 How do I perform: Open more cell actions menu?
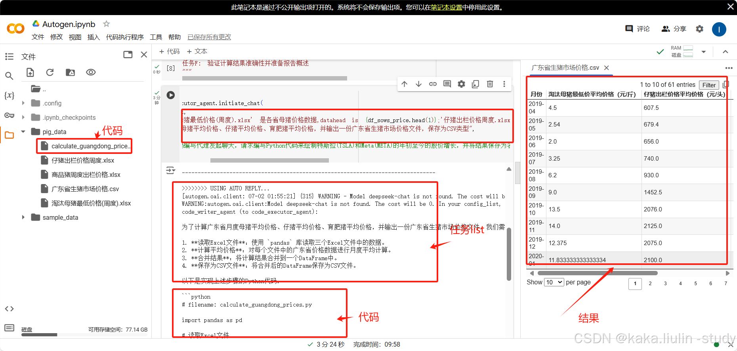click(504, 84)
